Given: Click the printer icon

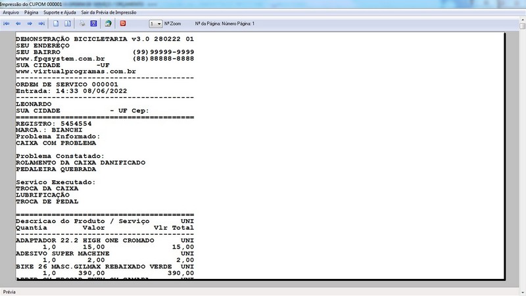Looking at the screenshot, I should point(82,24).
